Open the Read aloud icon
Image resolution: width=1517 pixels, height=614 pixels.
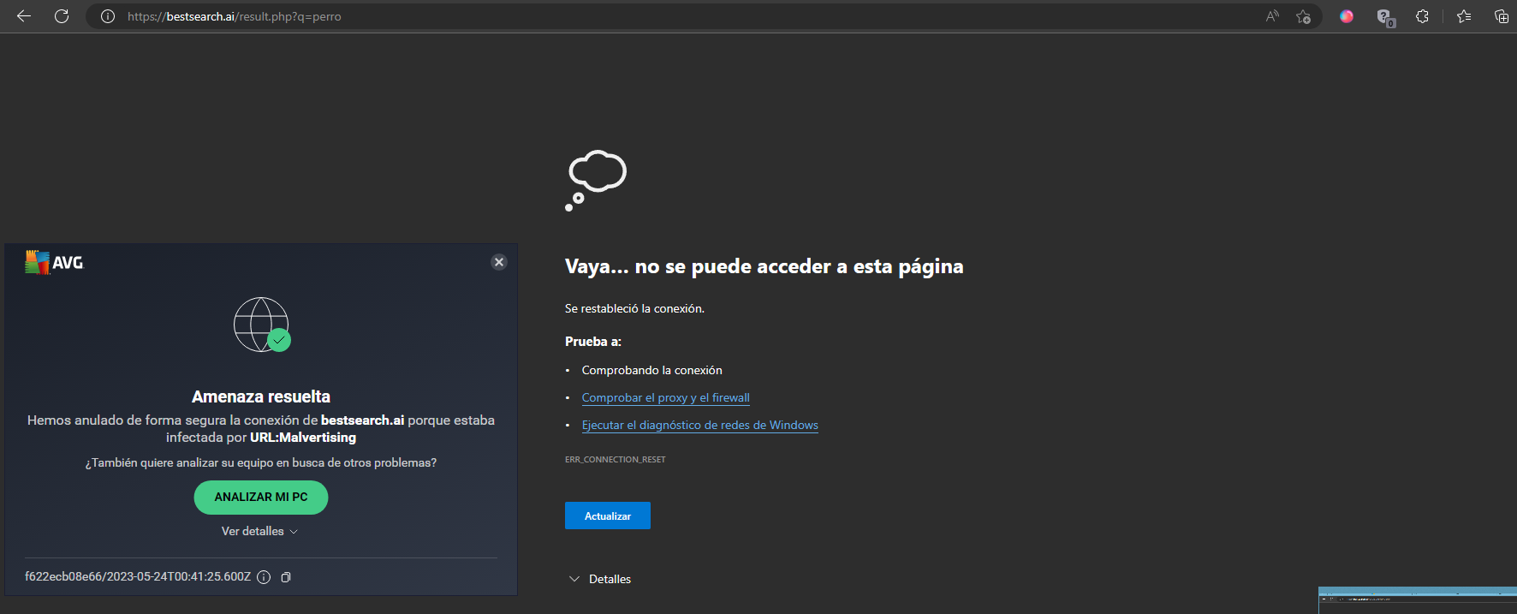point(1272,16)
